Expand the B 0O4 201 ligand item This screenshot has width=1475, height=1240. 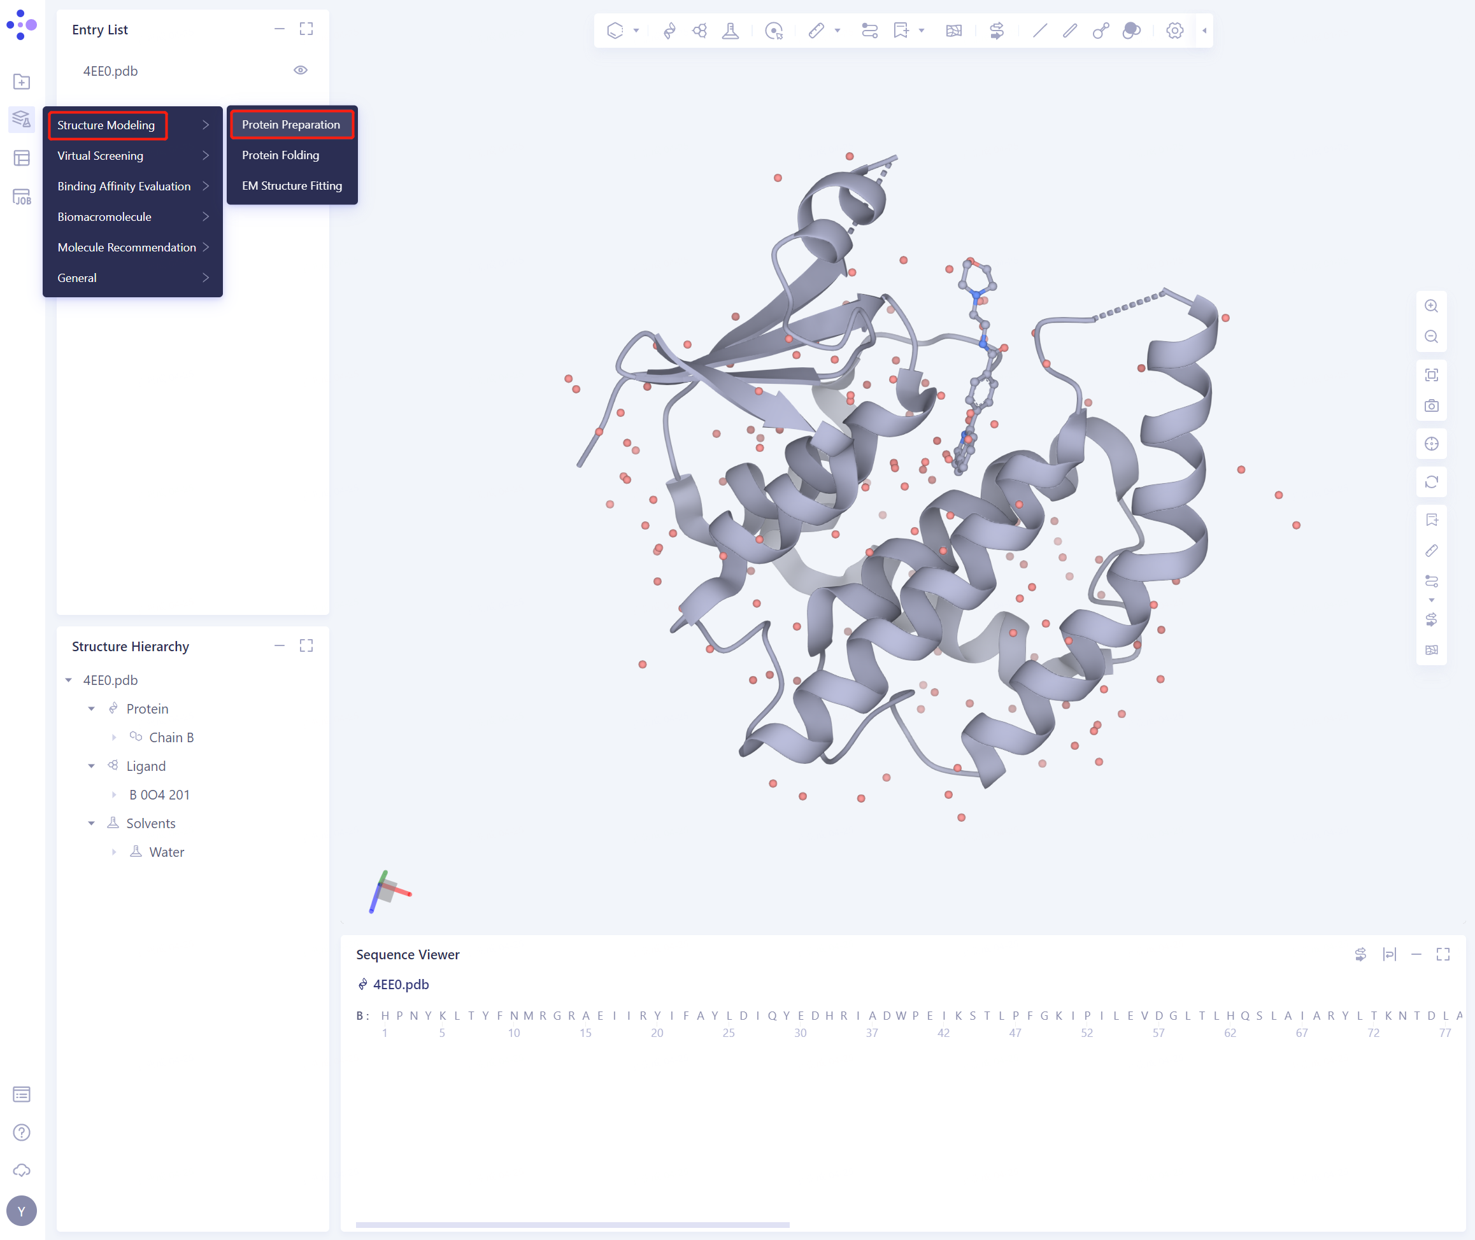tap(114, 794)
